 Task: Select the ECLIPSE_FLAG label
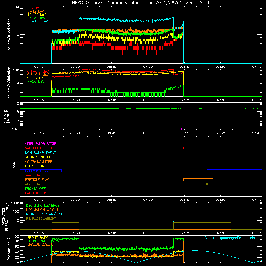[x=36, y=171]
